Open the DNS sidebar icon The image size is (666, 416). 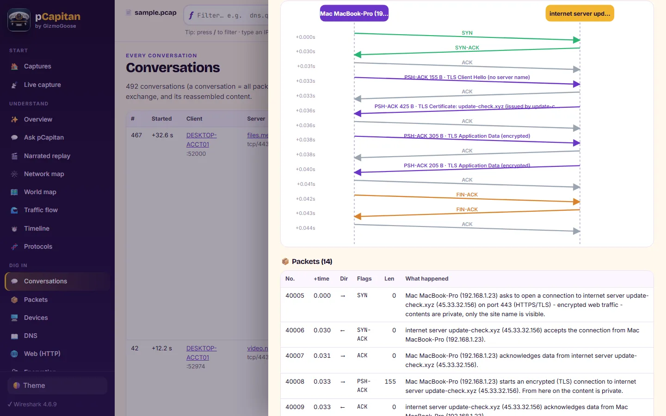(14, 336)
